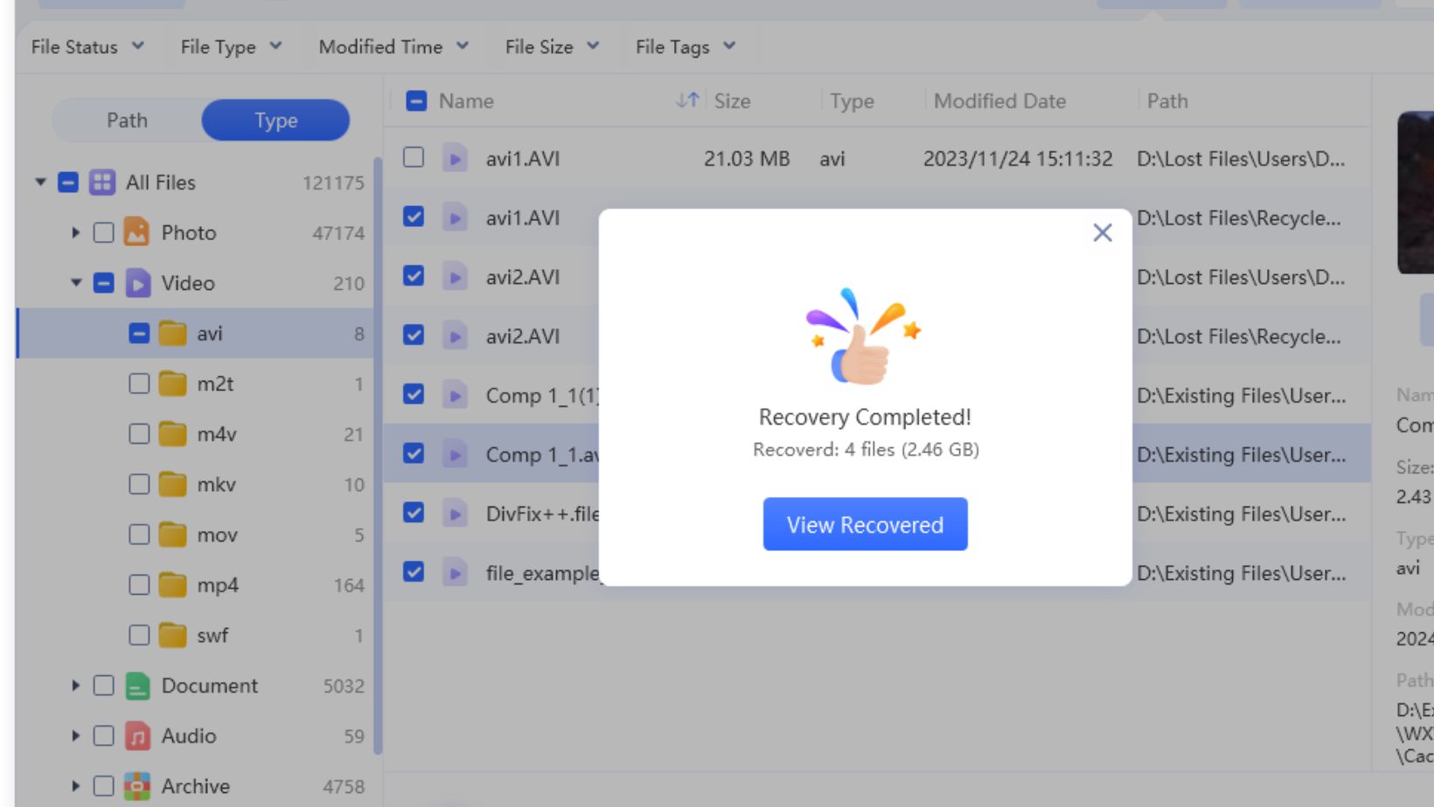Image resolution: width=1434 pixels, height=807 pixels.
Task: Click the sort arrows icon beside Name
Action: pos(687,100)
